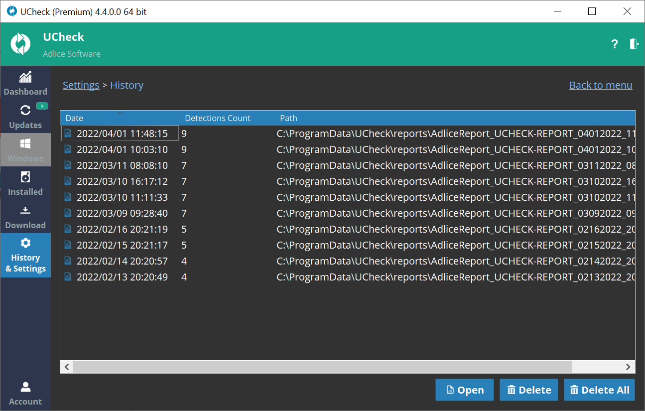Click right arrow of horizontal scrollbar
The width and height of the screenshot is (645, 411).
(629, 367)
